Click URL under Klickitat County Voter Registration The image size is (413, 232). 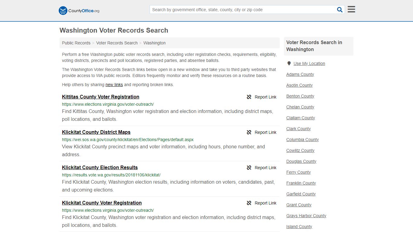point(108,210)
